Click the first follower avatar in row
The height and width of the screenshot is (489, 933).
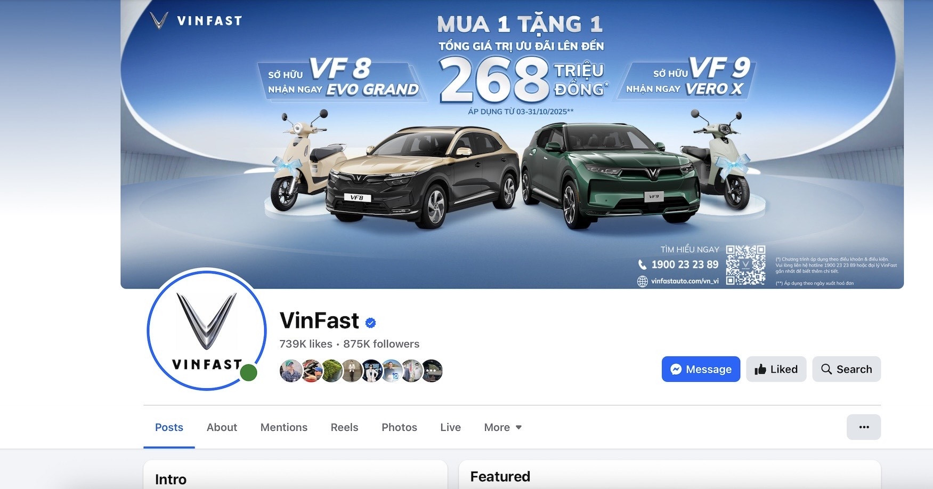point(290,371)
